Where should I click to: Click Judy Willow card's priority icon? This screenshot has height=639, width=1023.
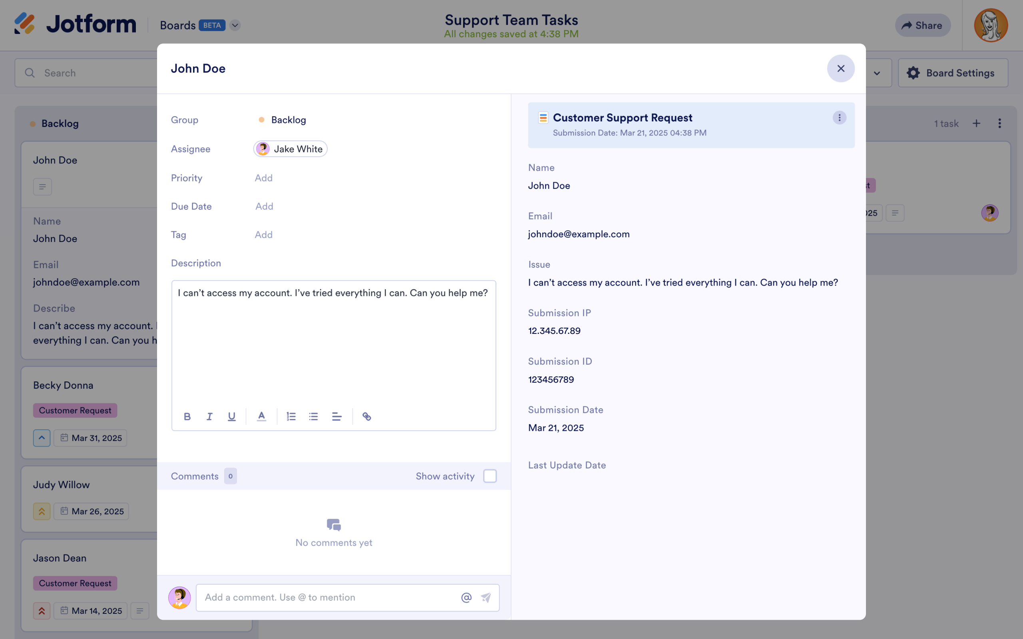coord(42,511)
